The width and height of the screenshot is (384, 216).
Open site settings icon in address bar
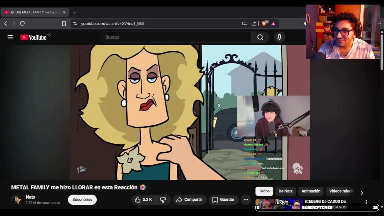click(75, 23)
